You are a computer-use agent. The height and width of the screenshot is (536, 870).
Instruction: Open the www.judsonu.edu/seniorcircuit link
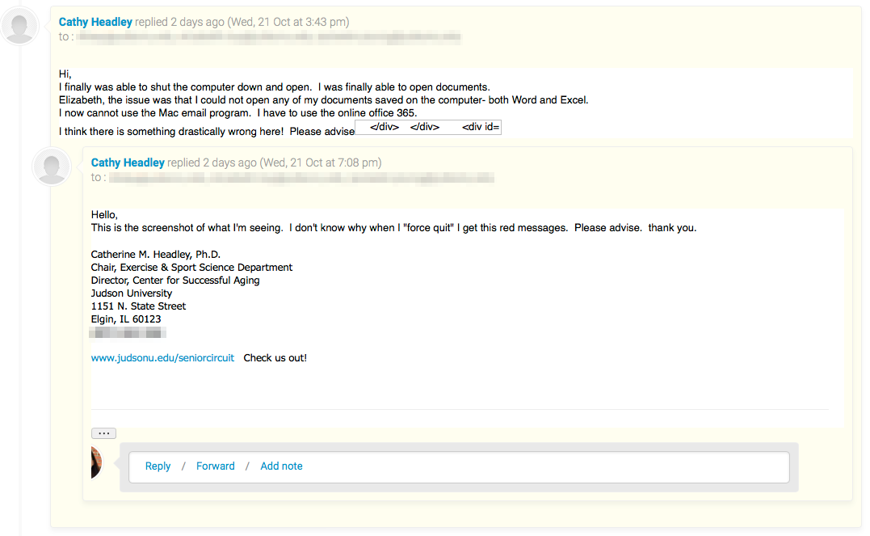(162, 358)
